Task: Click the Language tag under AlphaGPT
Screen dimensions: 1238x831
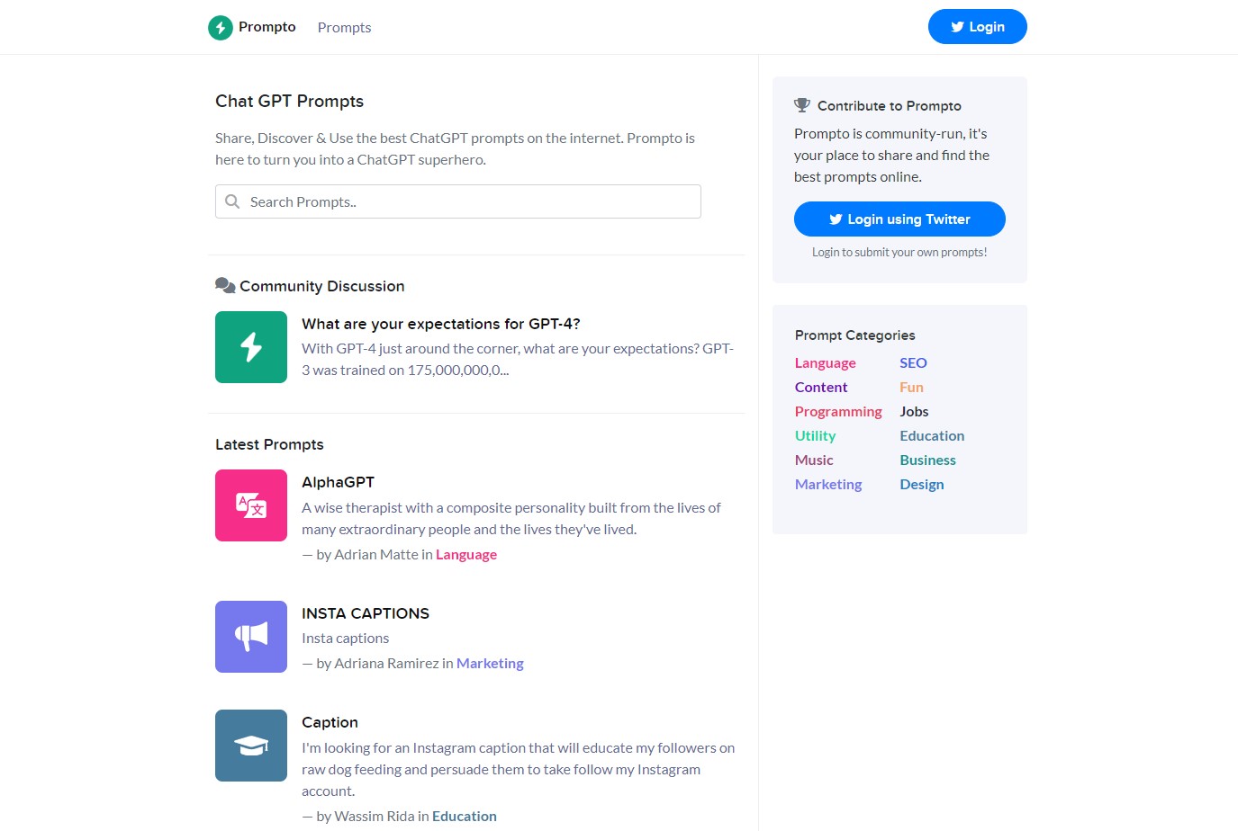Action: [x=466, y=554]
